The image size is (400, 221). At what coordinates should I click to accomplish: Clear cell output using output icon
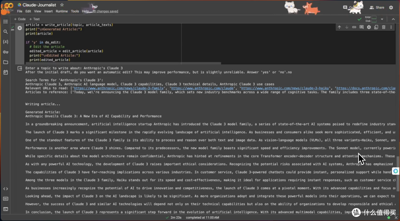[x=20, y=68]
